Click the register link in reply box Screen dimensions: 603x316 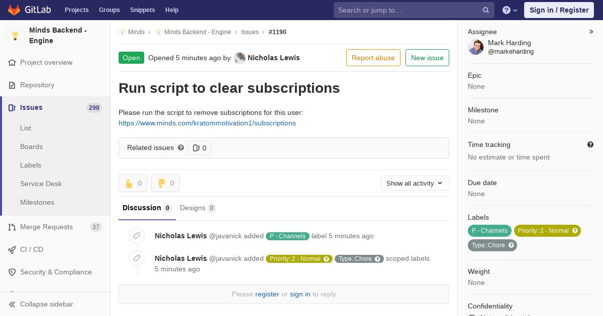(x=267, y=294)
